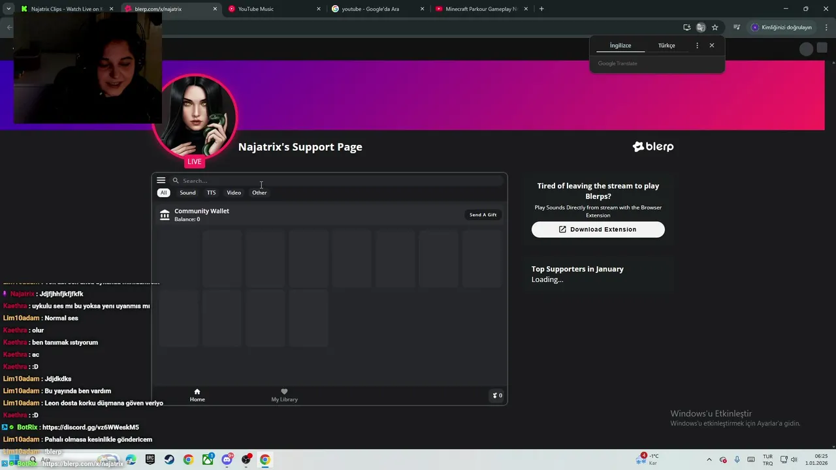Open Steam from the taskbar
The width and height of the screenshot is (836, 470).
[169, 460]
